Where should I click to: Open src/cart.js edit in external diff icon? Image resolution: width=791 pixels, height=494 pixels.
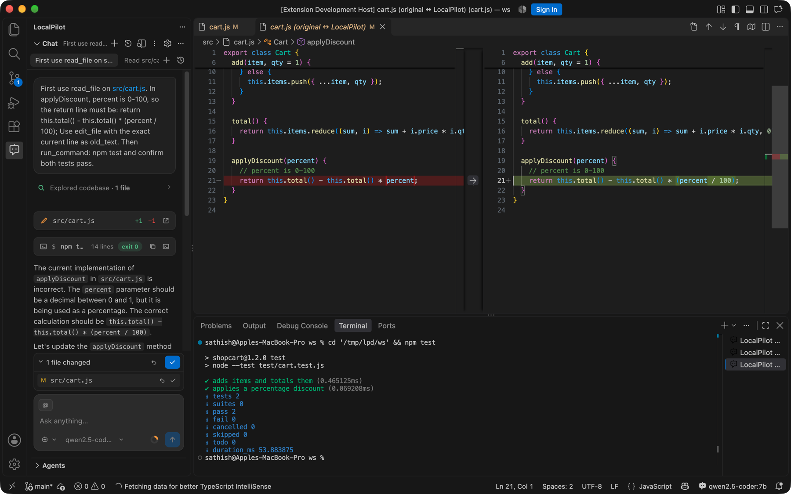pos(166,220)
